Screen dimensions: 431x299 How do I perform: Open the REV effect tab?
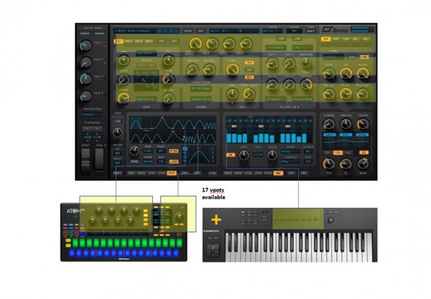[x=366, y=39]
